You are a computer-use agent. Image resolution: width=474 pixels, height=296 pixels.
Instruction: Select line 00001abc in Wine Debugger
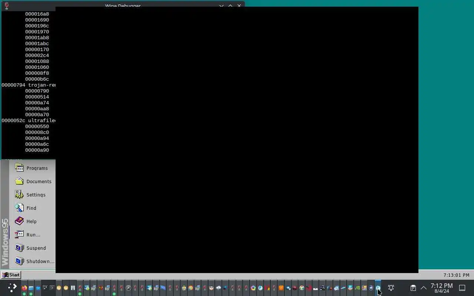(x=37, y=44)
